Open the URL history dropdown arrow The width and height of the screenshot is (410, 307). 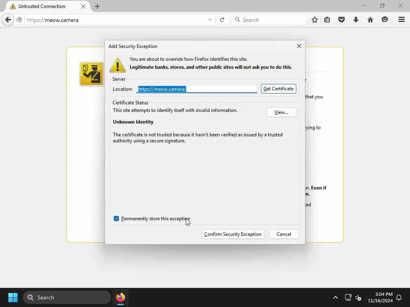coord(210,20)
